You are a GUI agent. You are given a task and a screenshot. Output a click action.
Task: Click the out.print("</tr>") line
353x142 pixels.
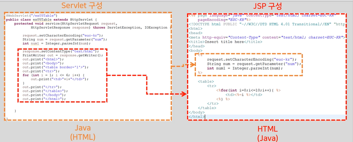[42, 87]
